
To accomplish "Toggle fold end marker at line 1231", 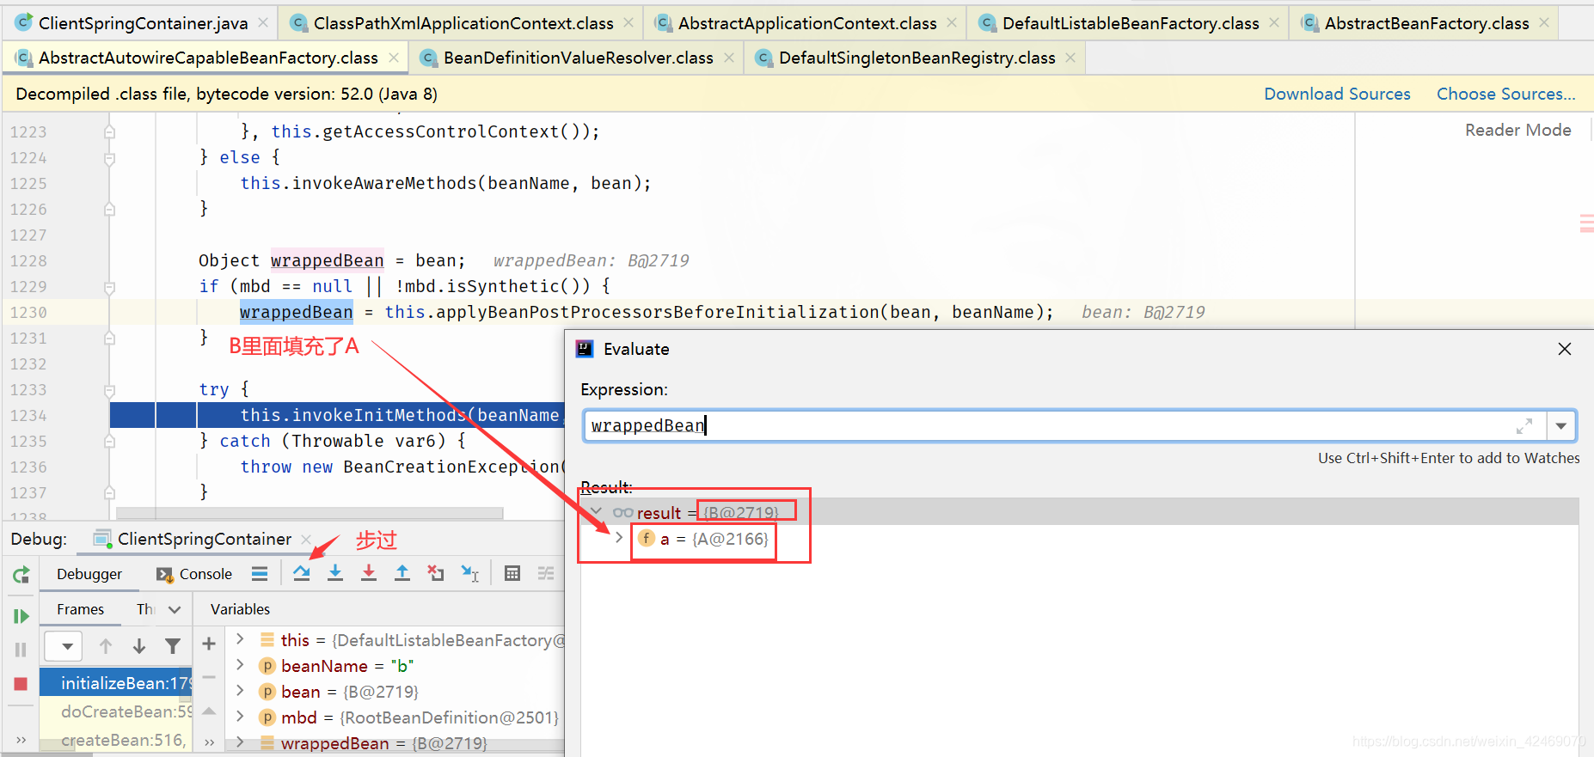I will pos(109,339).
